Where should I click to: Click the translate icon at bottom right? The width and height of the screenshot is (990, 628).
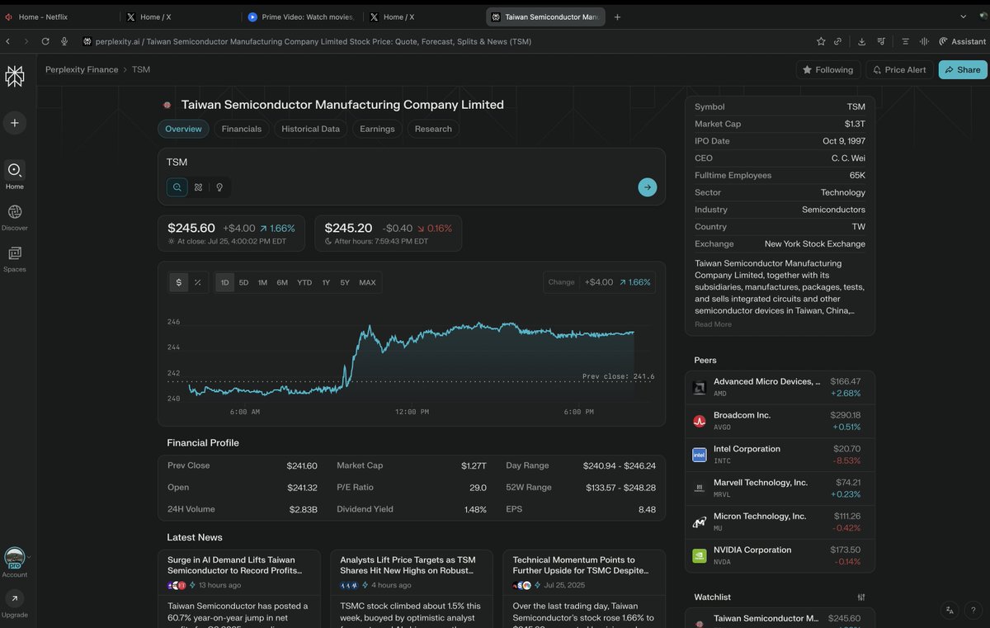pyautogui.click(x=950, y=611)
